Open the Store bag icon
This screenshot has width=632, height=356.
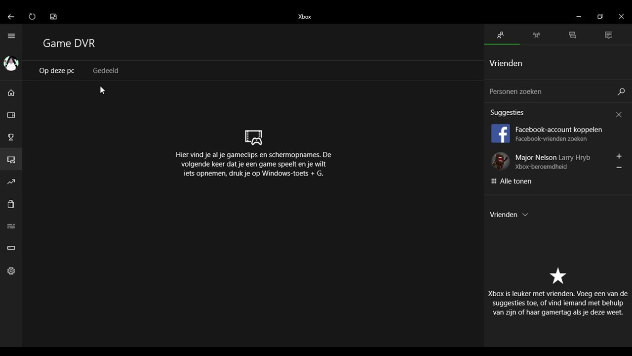click(11, 204)
